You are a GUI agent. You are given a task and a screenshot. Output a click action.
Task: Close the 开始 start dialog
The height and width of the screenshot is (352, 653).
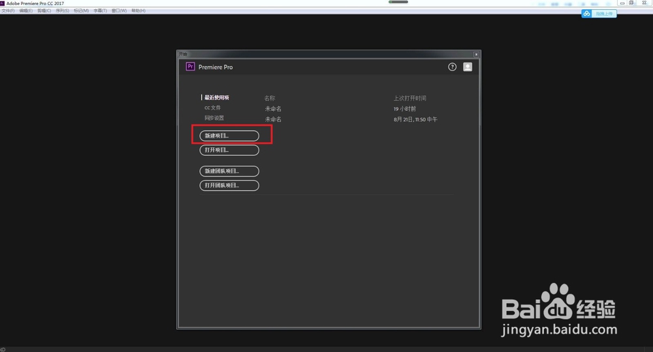coord(476,55)
